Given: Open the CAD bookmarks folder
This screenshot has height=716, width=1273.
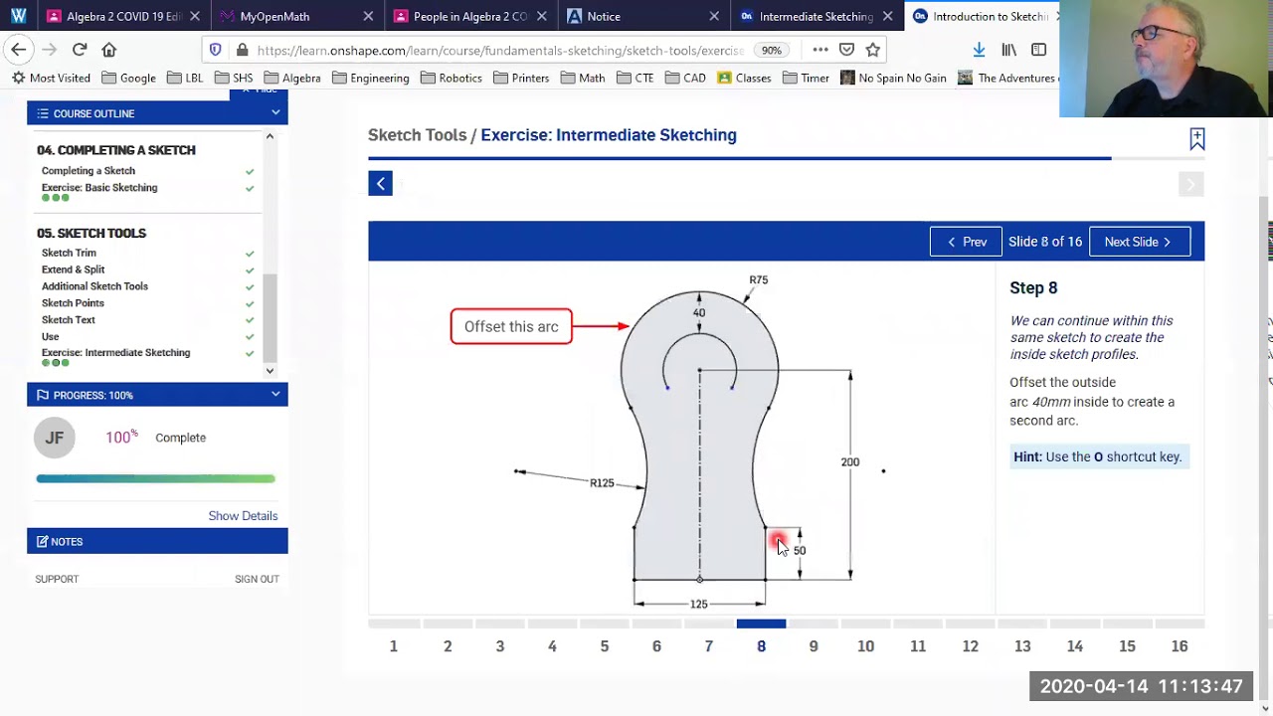Looking at the screenshot, I should click(x=685, y=78).
